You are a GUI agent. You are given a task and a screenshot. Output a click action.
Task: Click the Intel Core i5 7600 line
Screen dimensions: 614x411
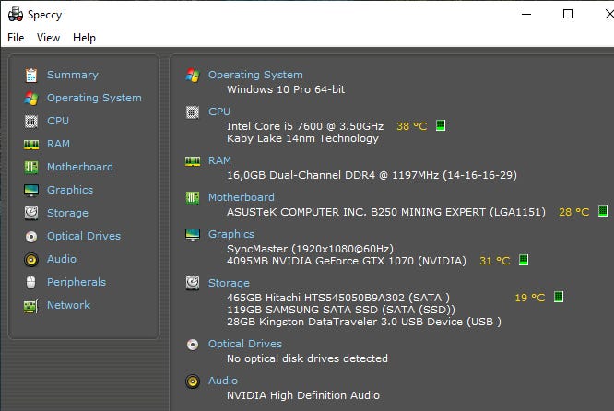coord(304,126)
